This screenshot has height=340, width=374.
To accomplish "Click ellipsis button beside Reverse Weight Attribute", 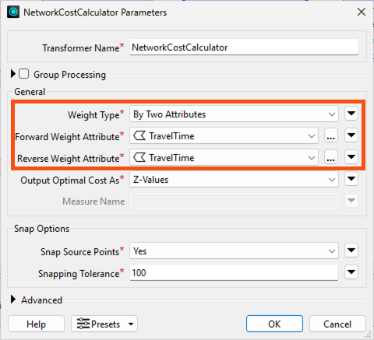I will [331, 157].
